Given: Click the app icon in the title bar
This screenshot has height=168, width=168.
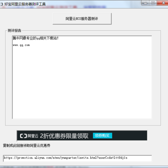Looking at the screenshot, I should (1, 4).
